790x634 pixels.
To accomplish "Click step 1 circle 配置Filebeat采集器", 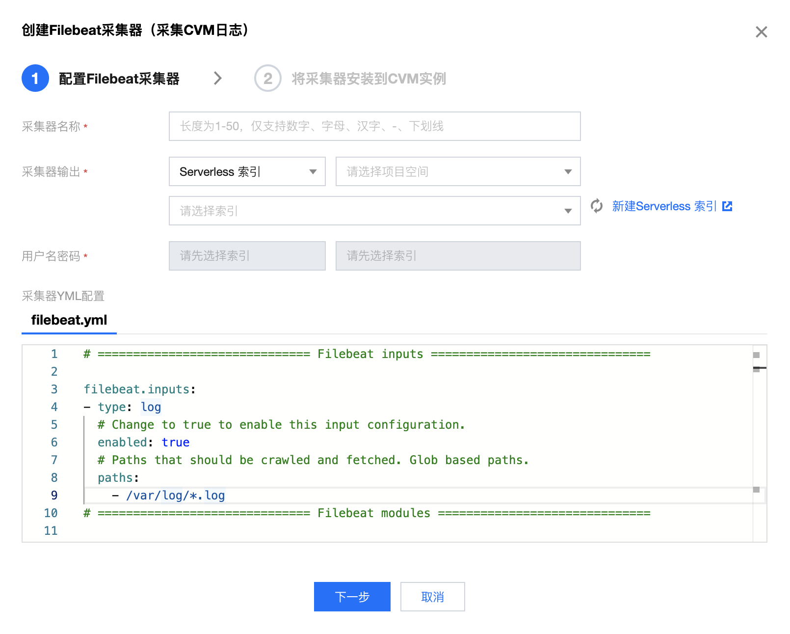I will point(35,78).
